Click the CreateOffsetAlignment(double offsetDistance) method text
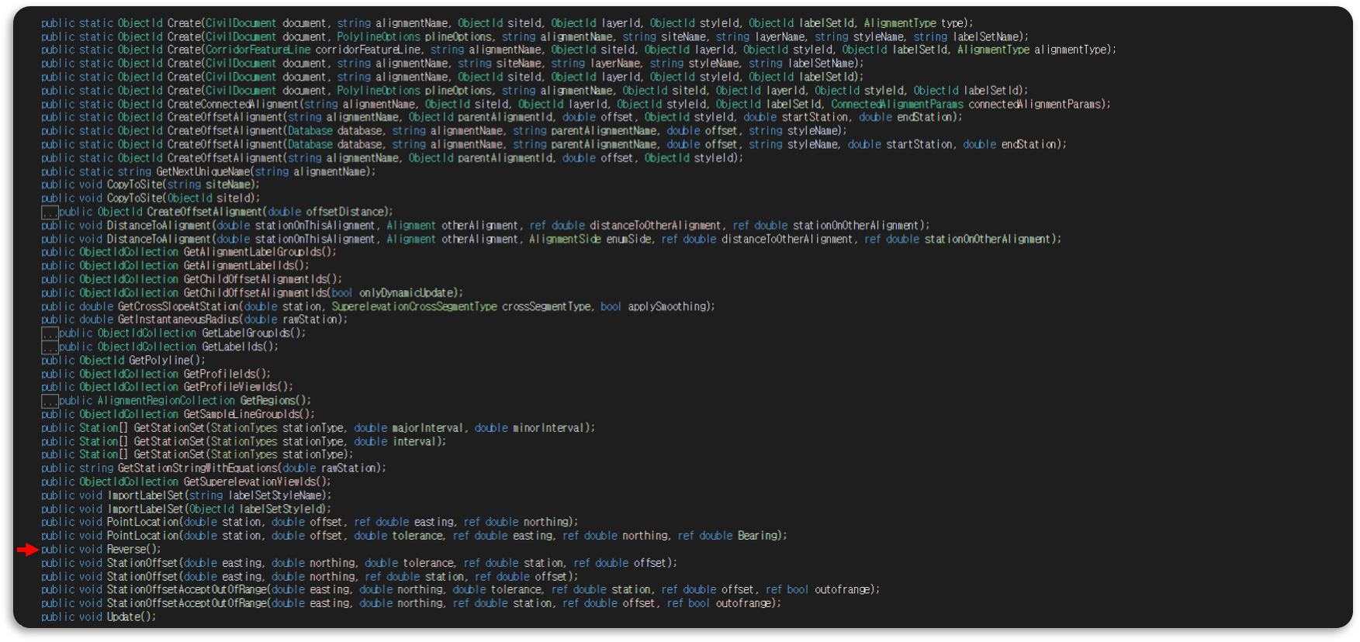 click(227, 212)
